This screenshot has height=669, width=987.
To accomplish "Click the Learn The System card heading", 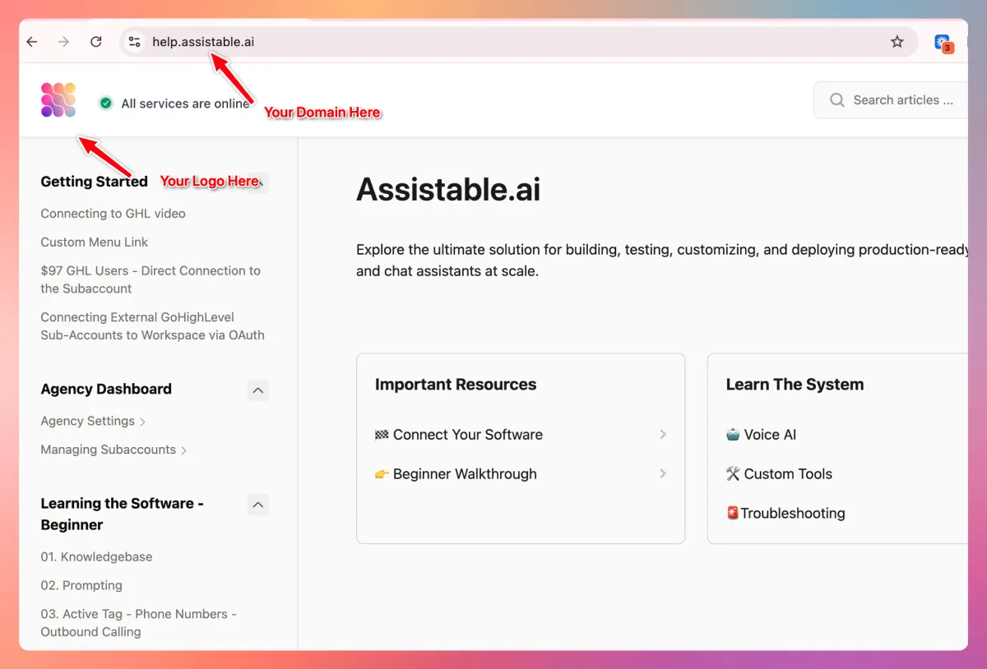I will coord(795,385).
